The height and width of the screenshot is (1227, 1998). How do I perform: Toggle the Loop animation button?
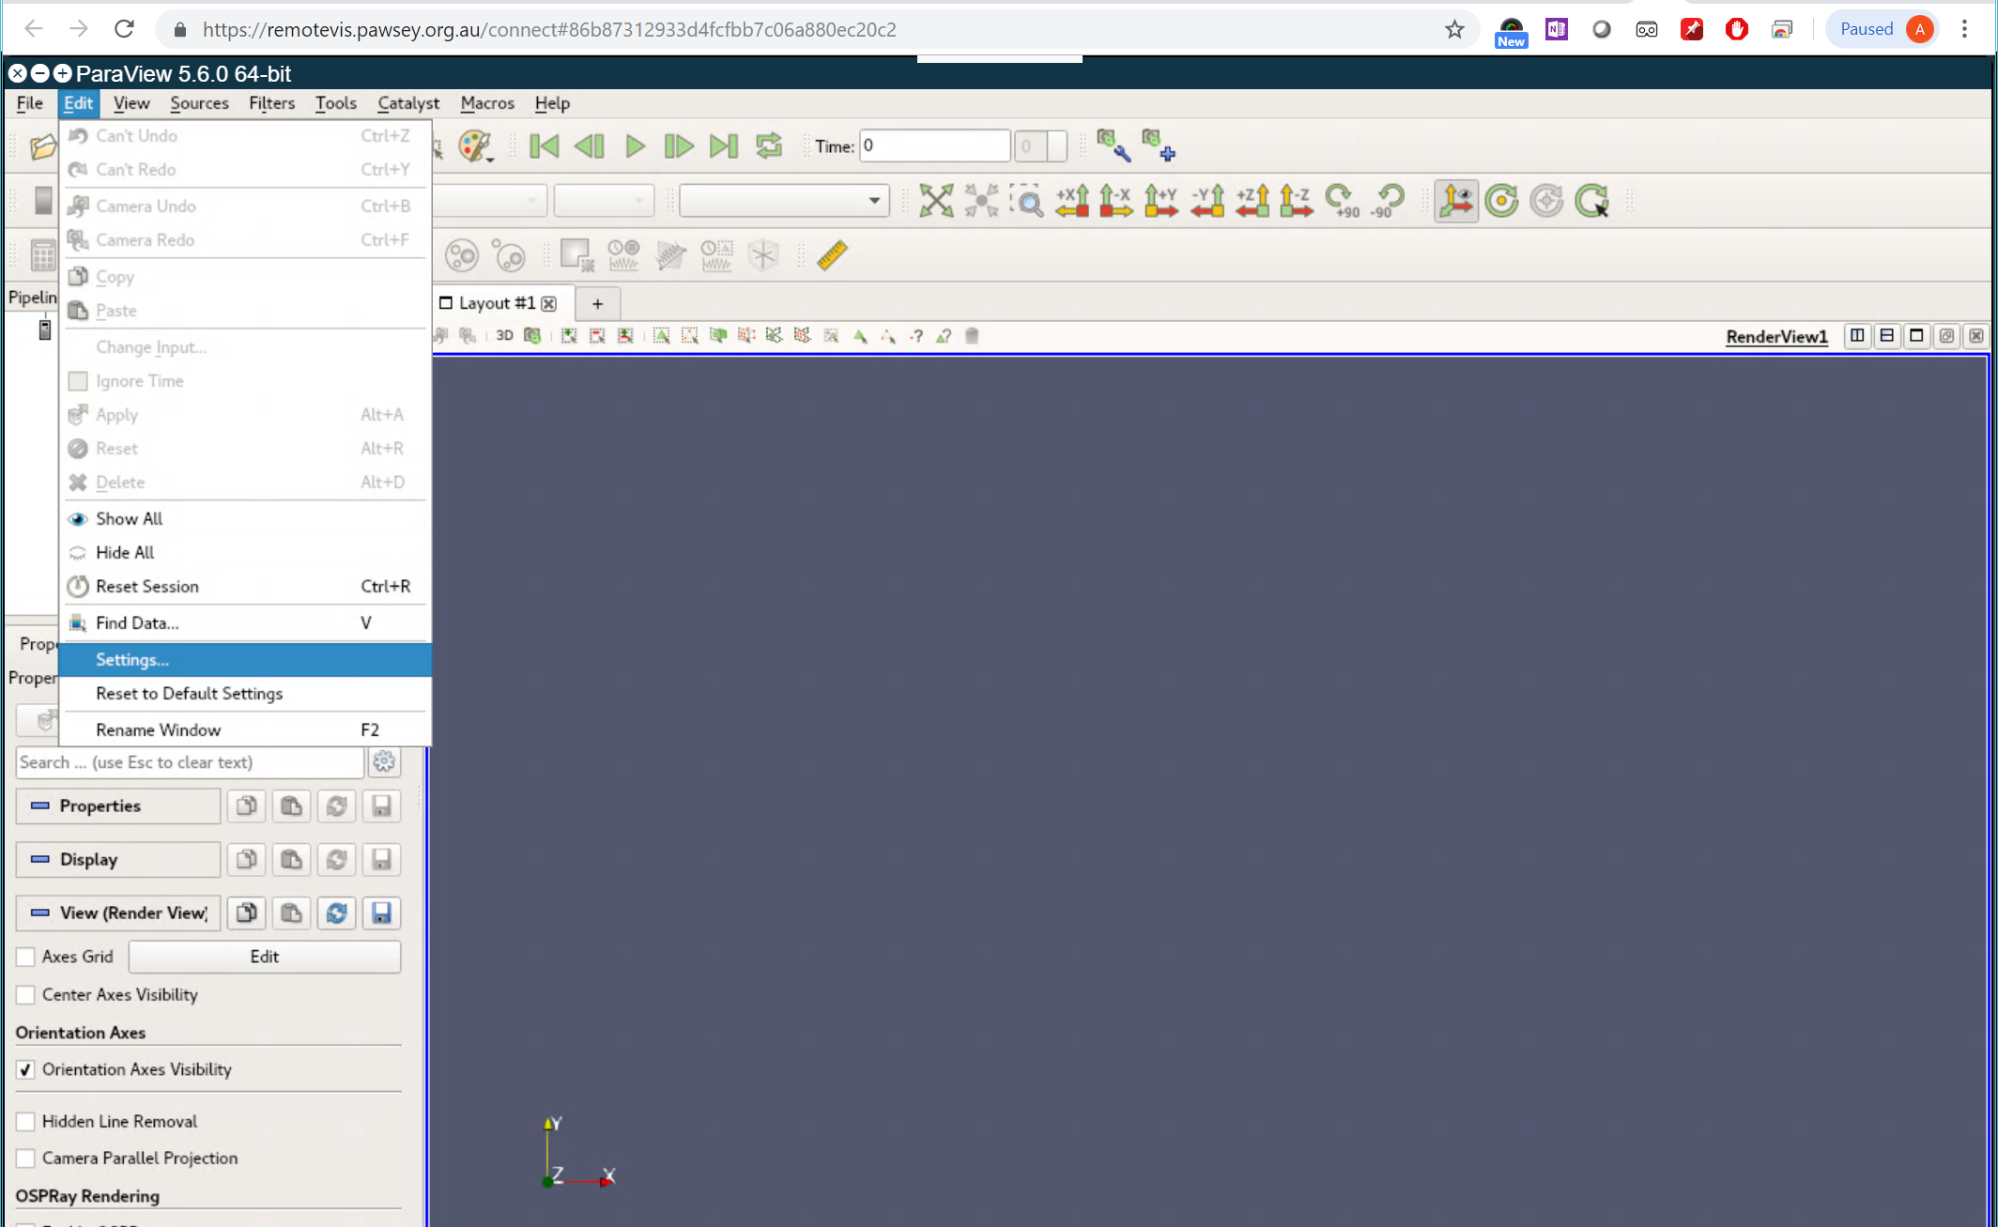click(x=769, y=146)
